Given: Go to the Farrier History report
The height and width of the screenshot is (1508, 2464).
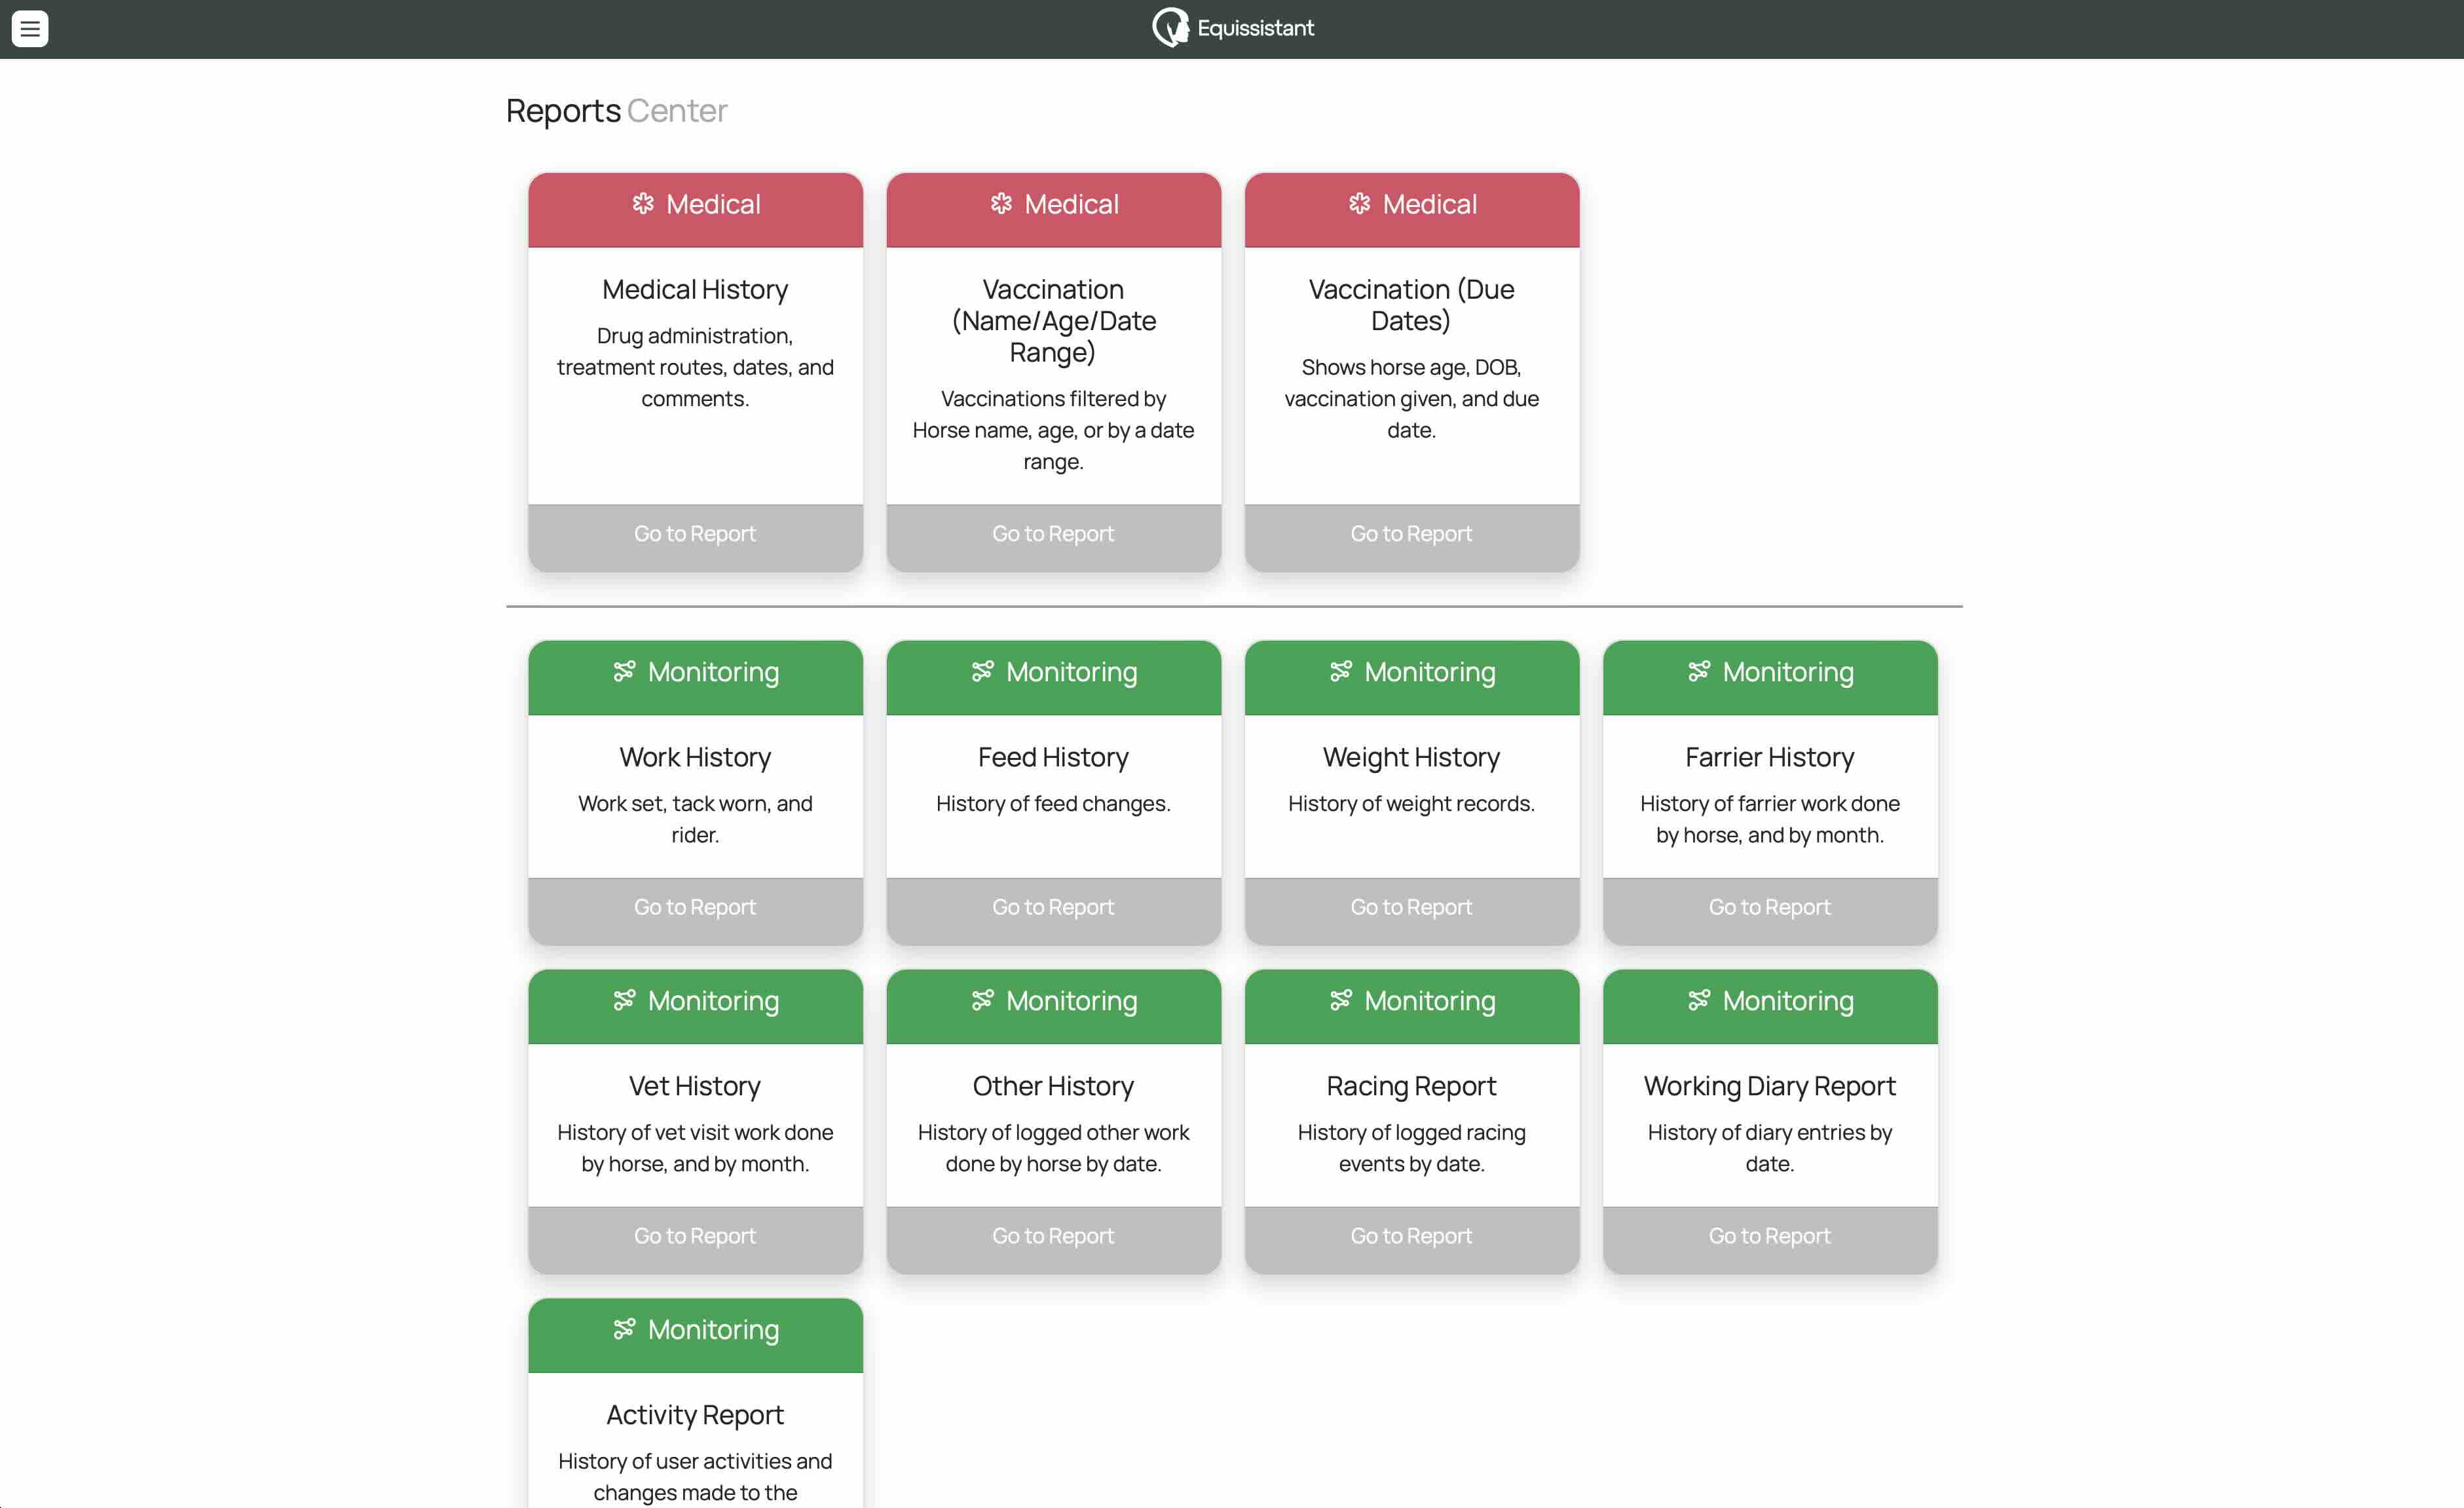Looking at the screenshot, I should (x=1769, y=907).
